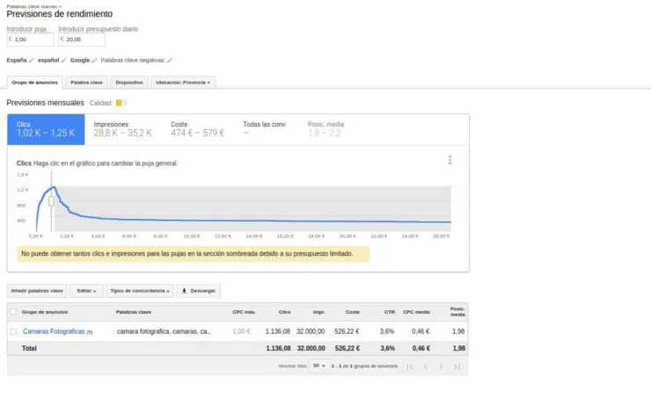Viewport: 651px width, 414px height.
Task: Select all rows with header checkbox
Action: tap(13, 312)
